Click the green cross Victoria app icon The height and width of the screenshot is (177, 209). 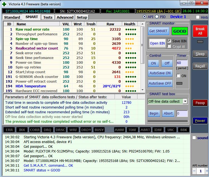click(x=4, y=4)
